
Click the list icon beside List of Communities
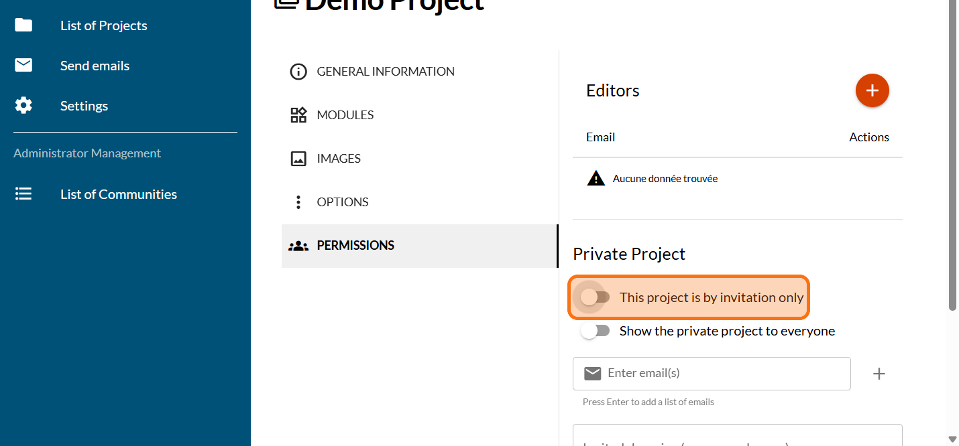coord(23,194)
